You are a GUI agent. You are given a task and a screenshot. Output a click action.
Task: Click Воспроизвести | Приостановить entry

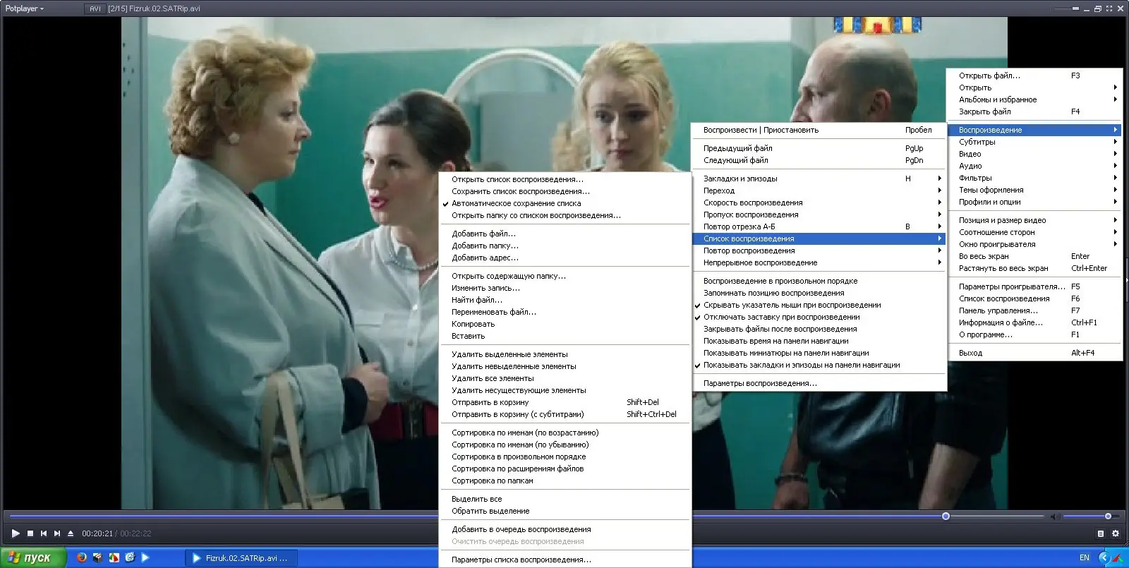pyautogui.click(x=819, y=130)
